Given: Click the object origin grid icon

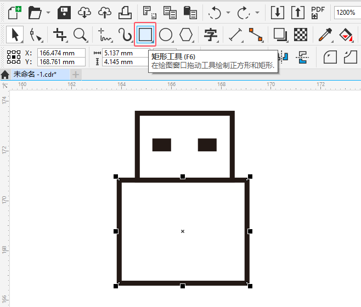Looking at the screenshot, I should (14, 57).
